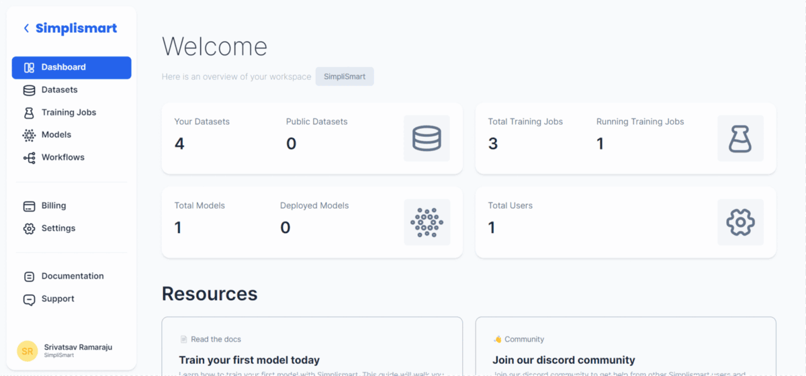806x376 pixels.
Task: Click the Billing card icon in sidebar
Action: coord(29,206)
